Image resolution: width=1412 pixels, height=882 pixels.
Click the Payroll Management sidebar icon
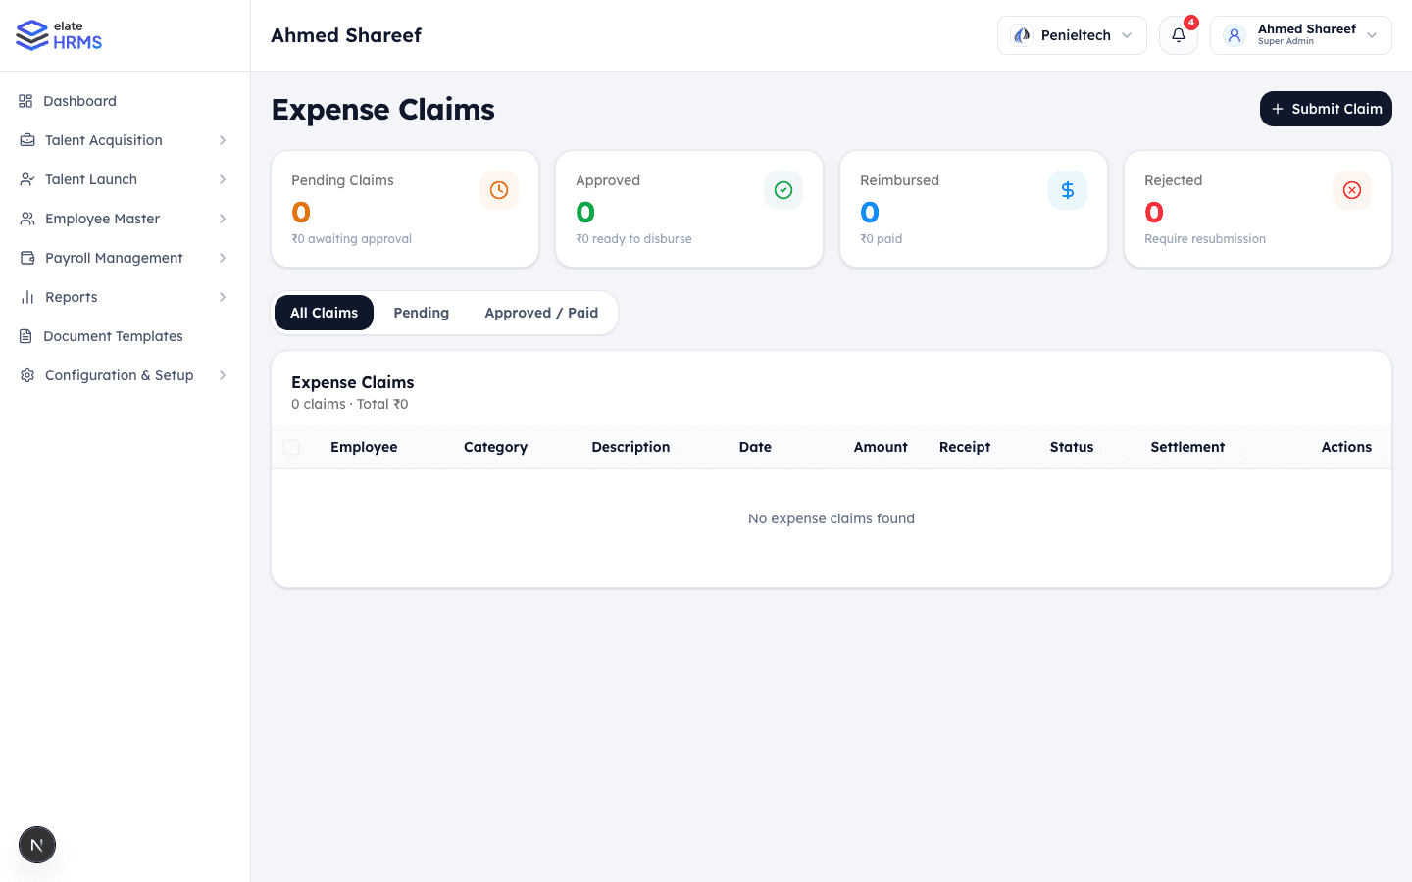coord(27,258)
